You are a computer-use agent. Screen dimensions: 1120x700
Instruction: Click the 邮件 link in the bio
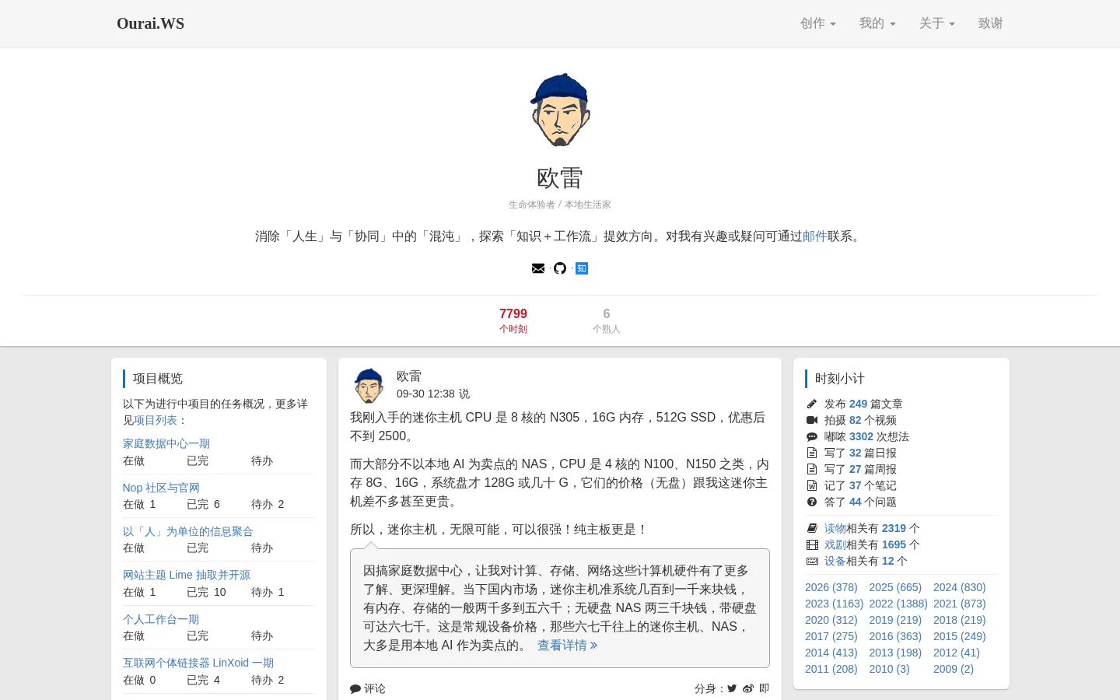point(815,236)
